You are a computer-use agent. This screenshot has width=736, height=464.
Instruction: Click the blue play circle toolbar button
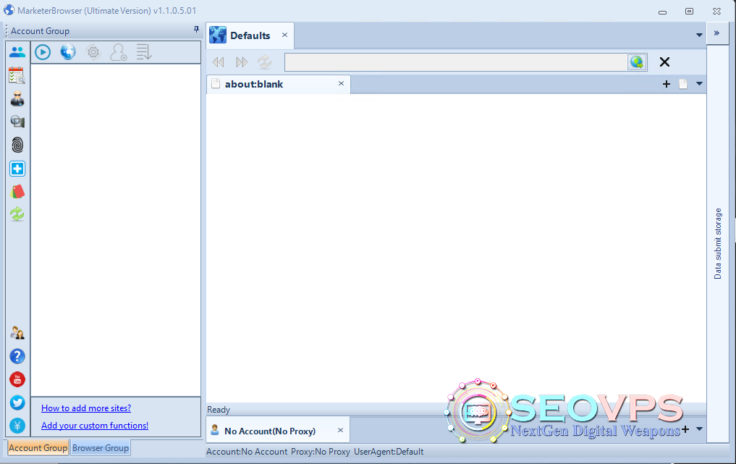(x=43, y=52)
